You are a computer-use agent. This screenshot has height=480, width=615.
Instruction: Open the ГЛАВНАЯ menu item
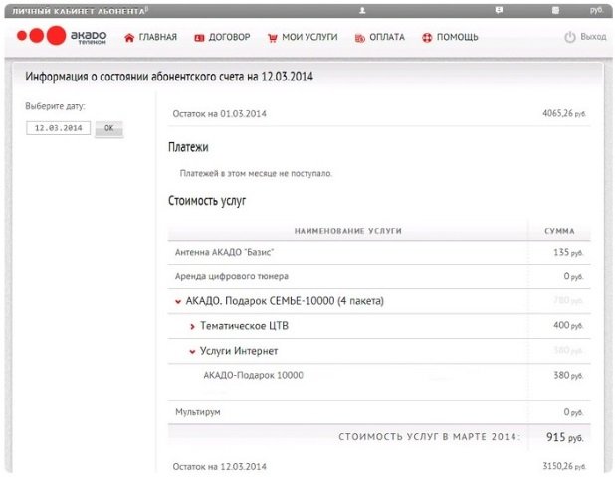(x=158, y=37)
